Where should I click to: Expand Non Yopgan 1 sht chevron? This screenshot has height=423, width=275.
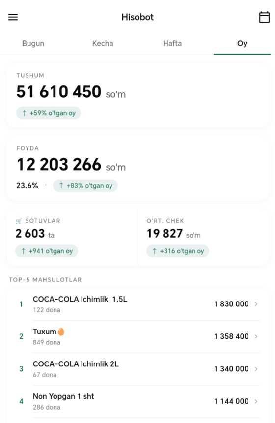[x=256, y=401]
